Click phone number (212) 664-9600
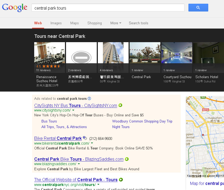Viewport: 224px width, 190px height. [101, 138]
